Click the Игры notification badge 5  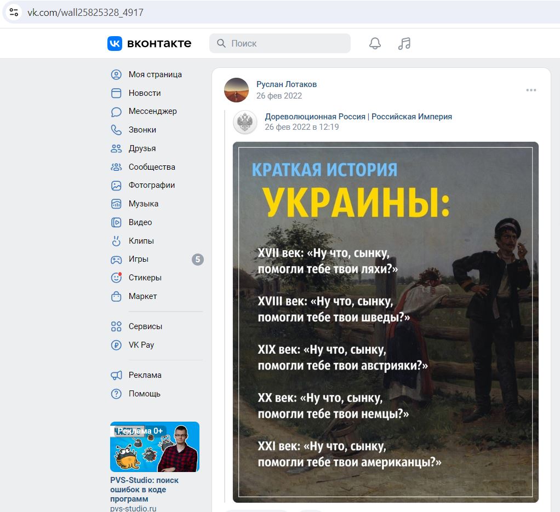tap(197, 260)
